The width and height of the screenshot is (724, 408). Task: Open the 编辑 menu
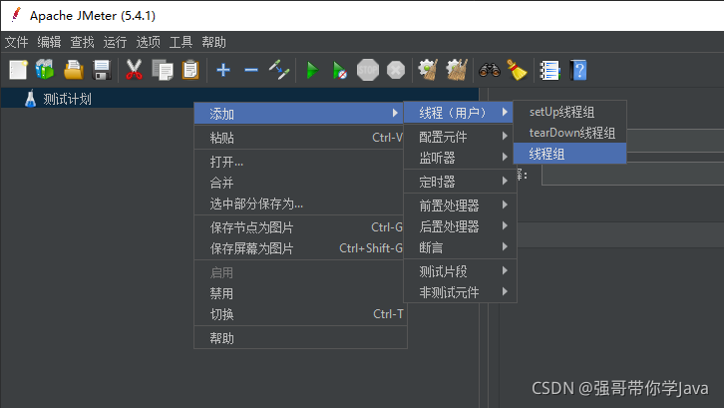tap(50, 43)
